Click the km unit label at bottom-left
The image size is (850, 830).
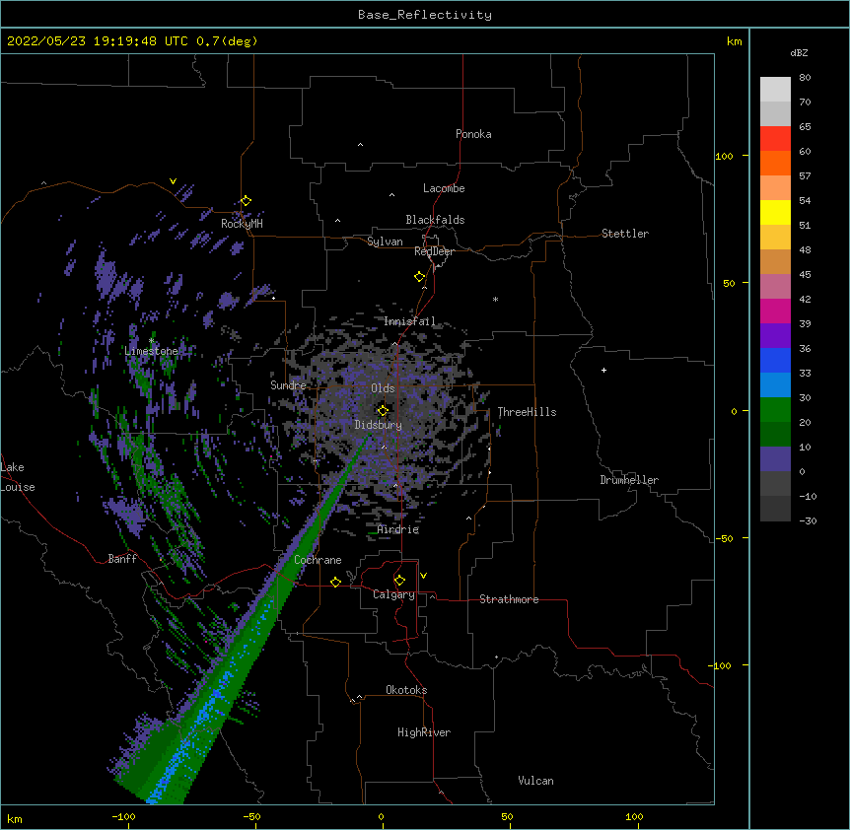tap(15, 819)
